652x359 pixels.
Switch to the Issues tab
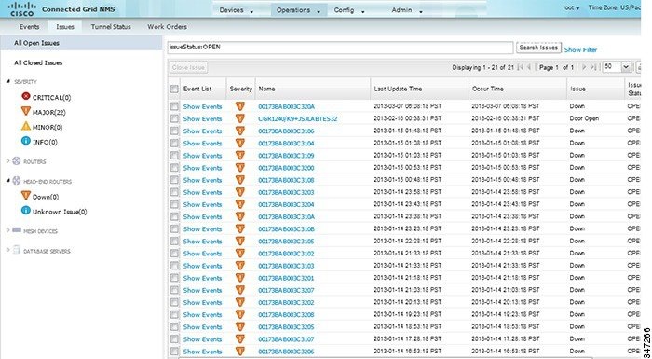(65, 27)
